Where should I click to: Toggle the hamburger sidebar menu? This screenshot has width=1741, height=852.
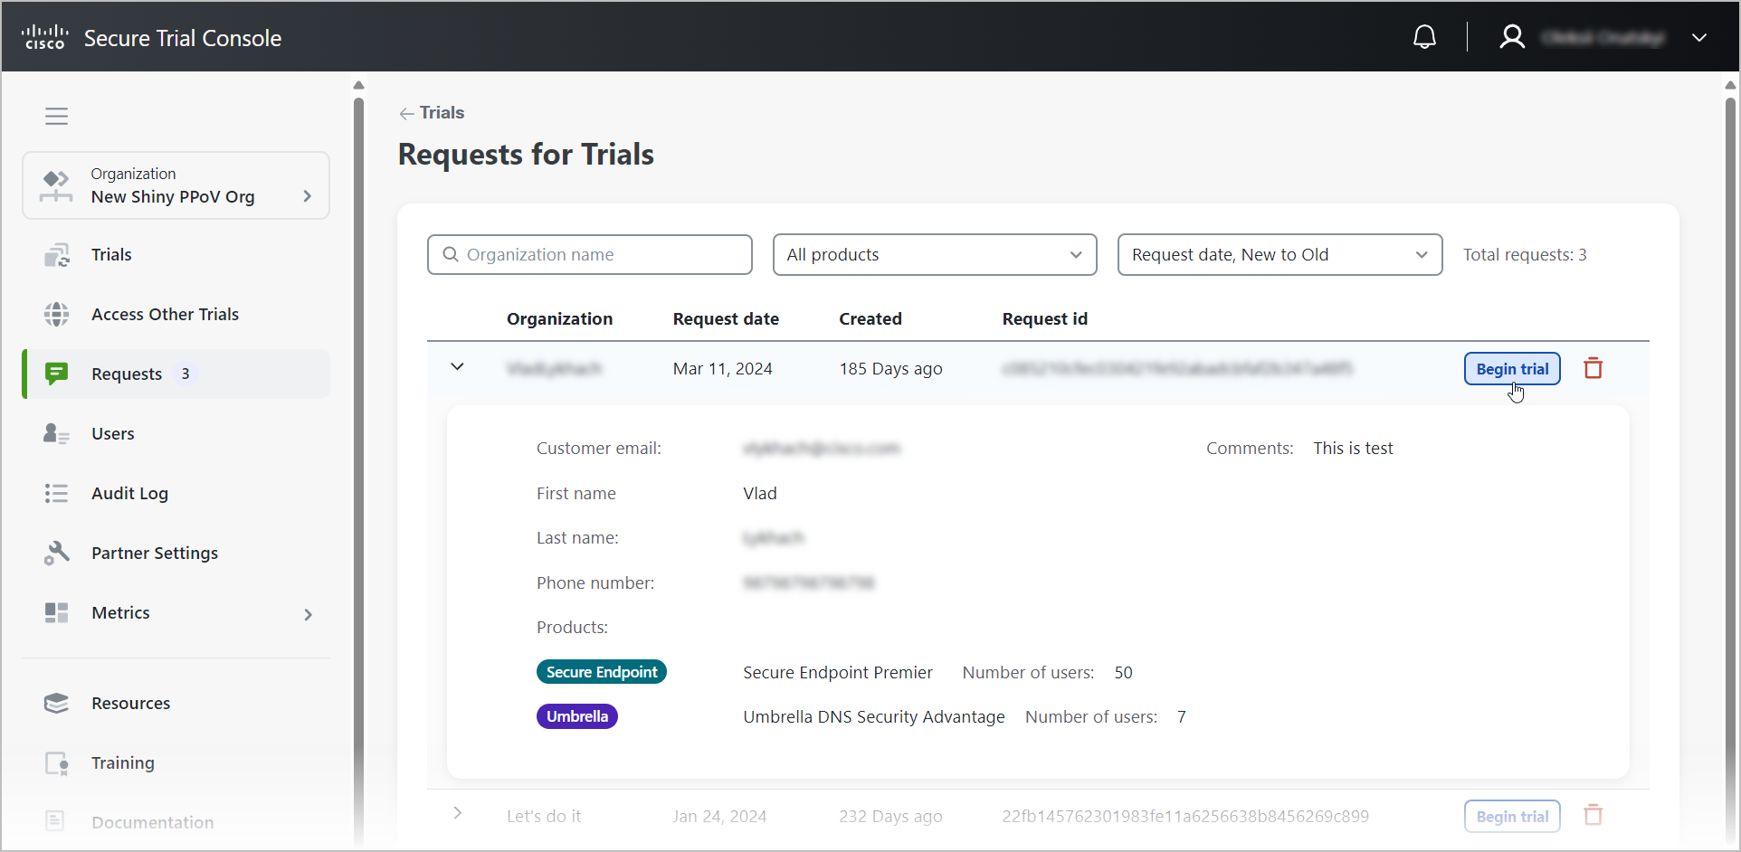click(x=57, y=116)
